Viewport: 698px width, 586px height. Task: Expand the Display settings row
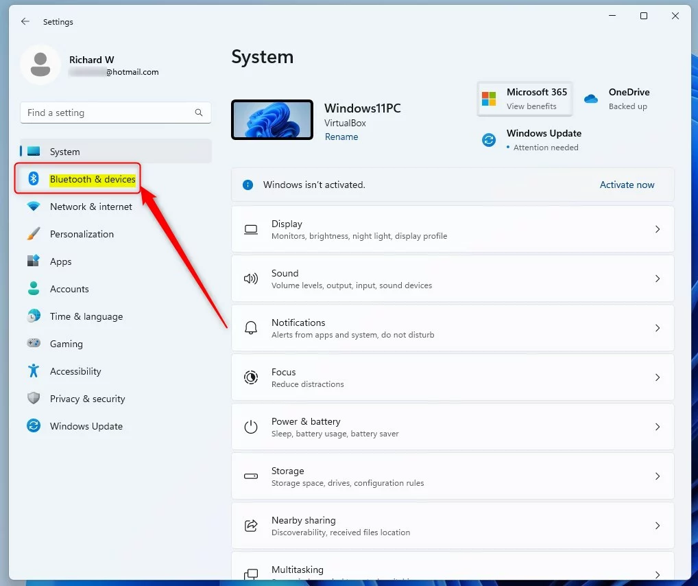pyautogui.click(x=657, y=229)
